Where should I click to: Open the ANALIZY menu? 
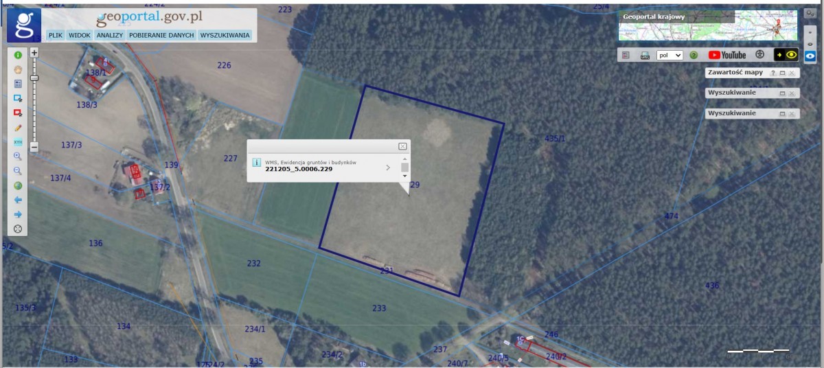(109, 35)
